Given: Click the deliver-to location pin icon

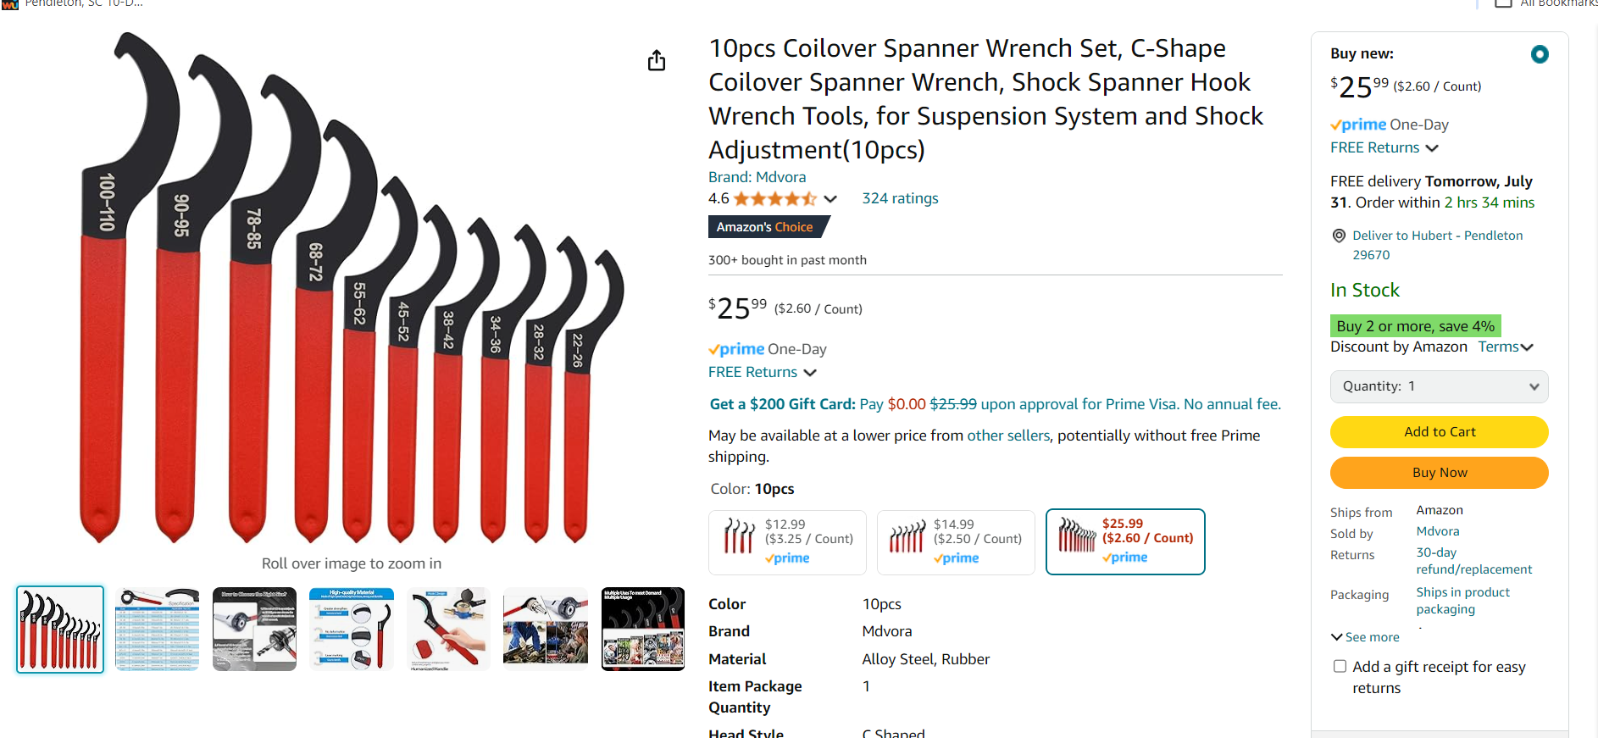Looking at the screenshot, I should point(1339,236).
